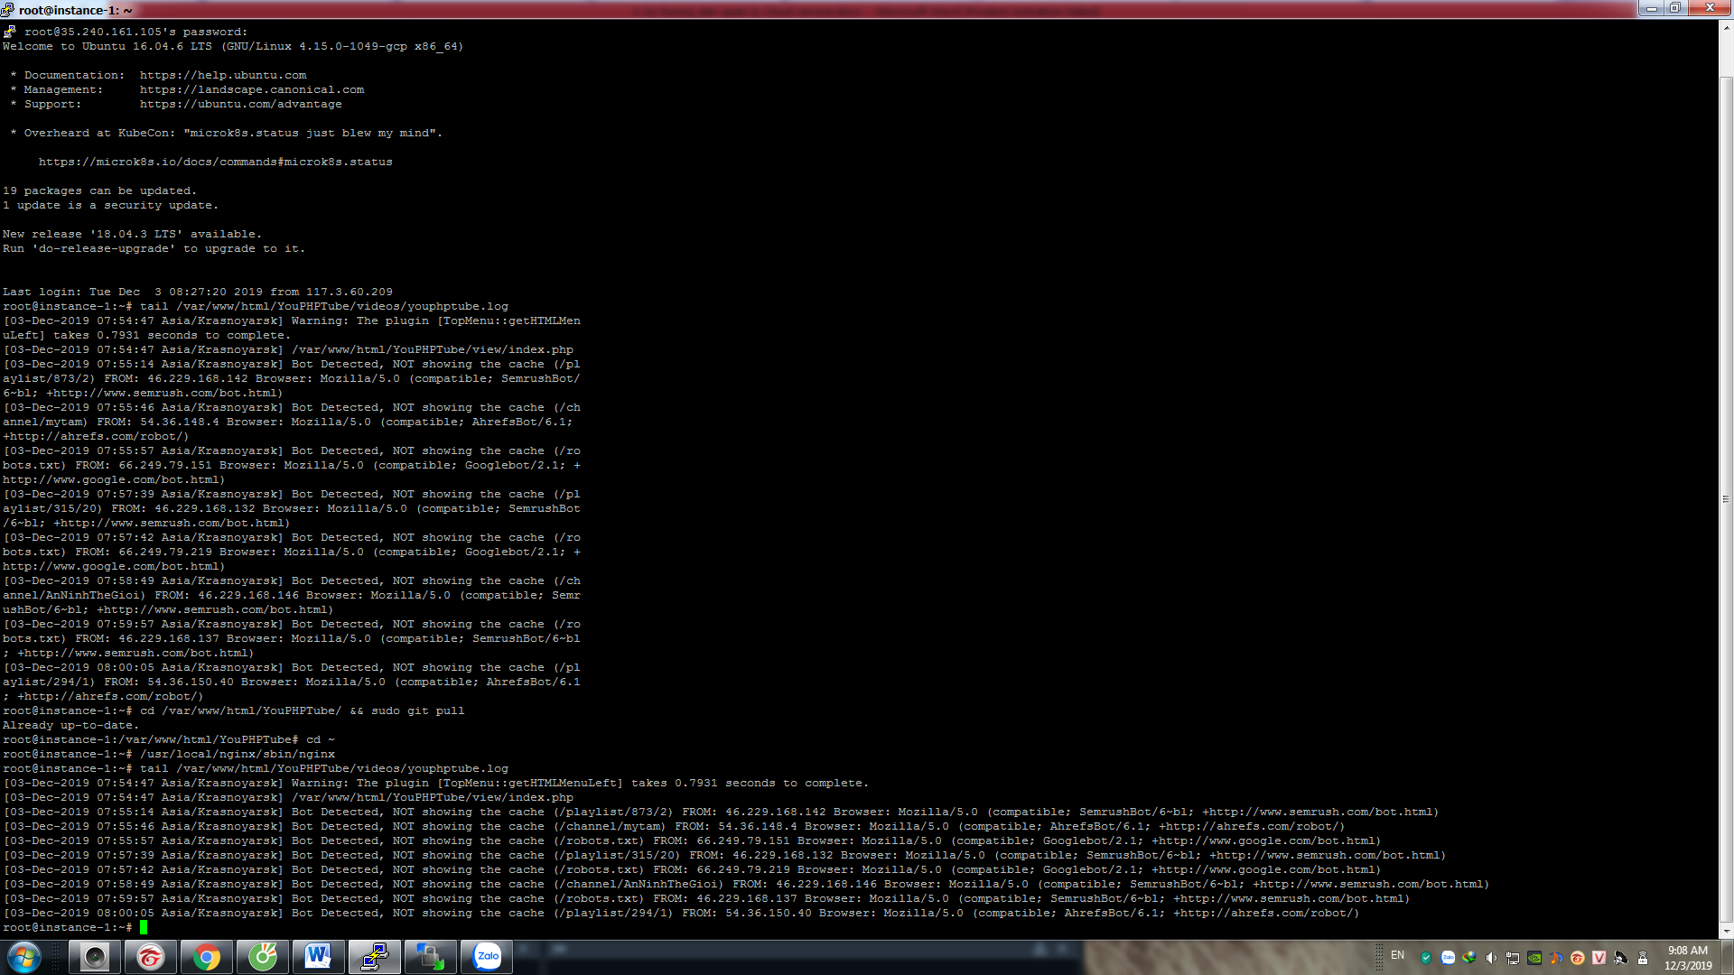Click the wireless lock tray icon

pyautogui.click(x=1643, y=958)
